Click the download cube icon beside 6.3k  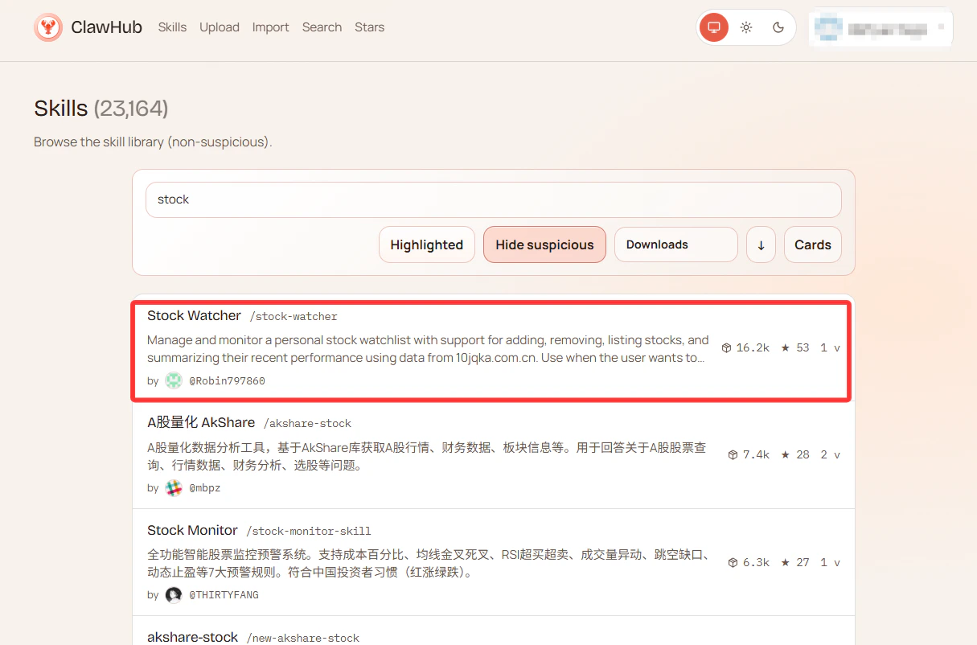click(x=733, y=563)
